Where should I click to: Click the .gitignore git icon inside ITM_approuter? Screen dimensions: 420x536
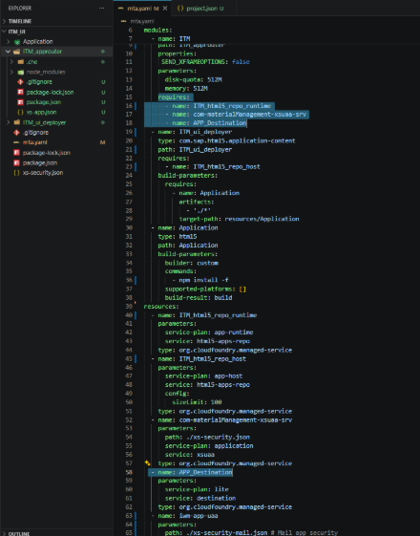[x=20, y=82]
